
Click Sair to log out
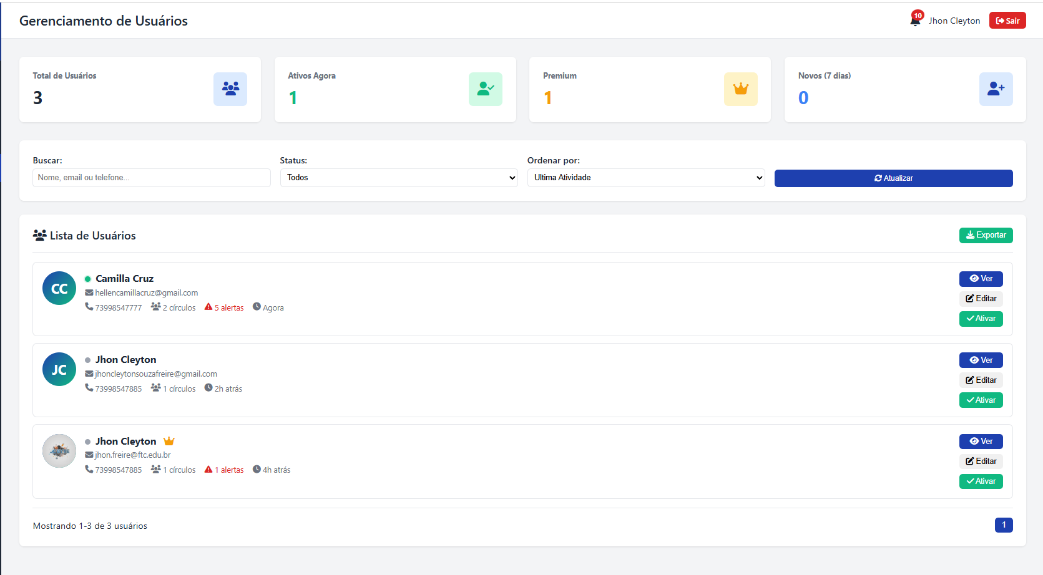tap(1007, 21)
